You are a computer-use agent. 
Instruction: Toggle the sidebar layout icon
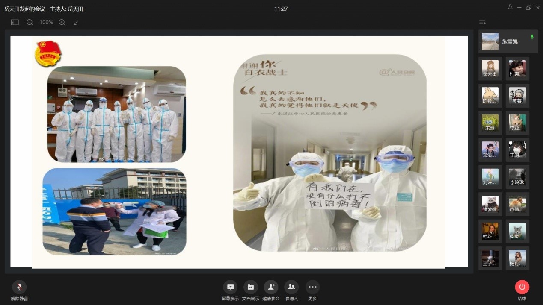15,22
